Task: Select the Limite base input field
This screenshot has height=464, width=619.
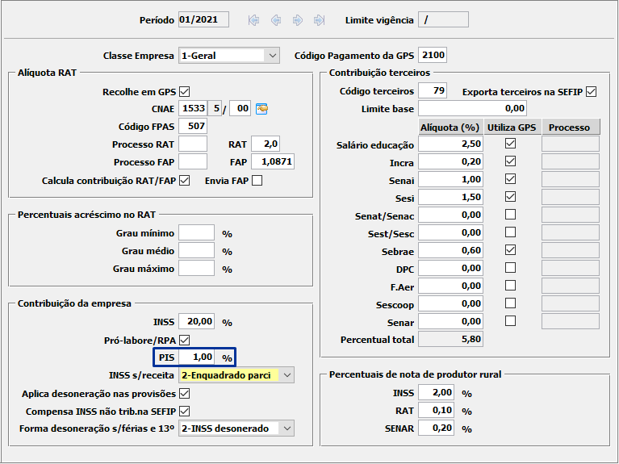Action: pyautogui.click(x=472, y=108)
